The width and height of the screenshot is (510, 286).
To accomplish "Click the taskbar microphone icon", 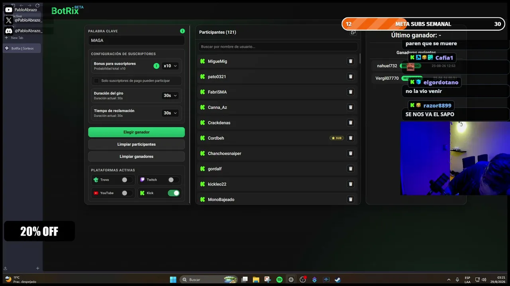I will coord(457,280).
